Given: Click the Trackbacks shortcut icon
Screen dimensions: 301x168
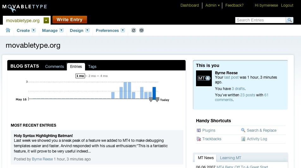Looking at the screenshot, I should click(x=199, y=139).
